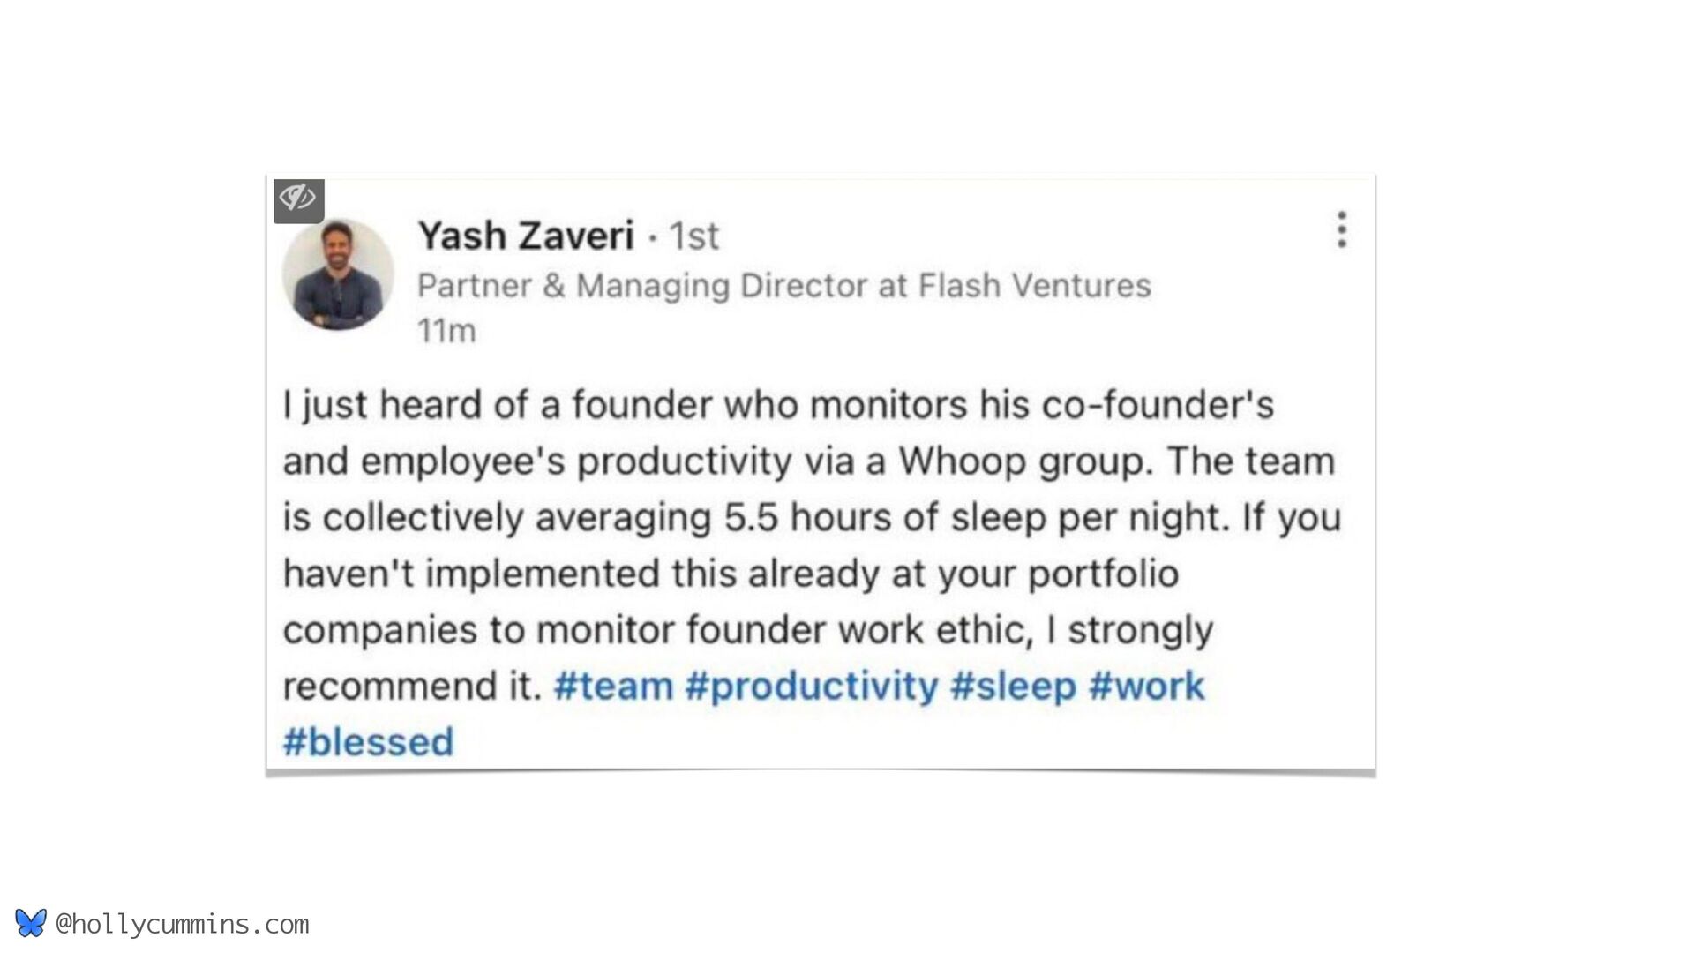Click the "recommend it." text before hashtags
Viewport: 1694px width, 953px height.
tap(411, 686)
